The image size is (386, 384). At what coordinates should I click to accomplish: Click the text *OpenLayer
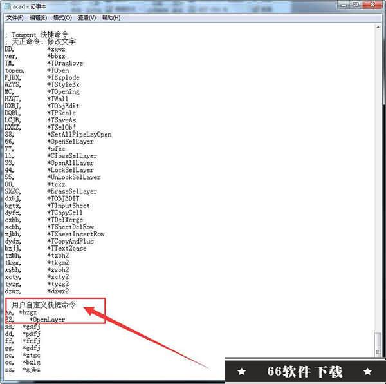click(47, 320)
